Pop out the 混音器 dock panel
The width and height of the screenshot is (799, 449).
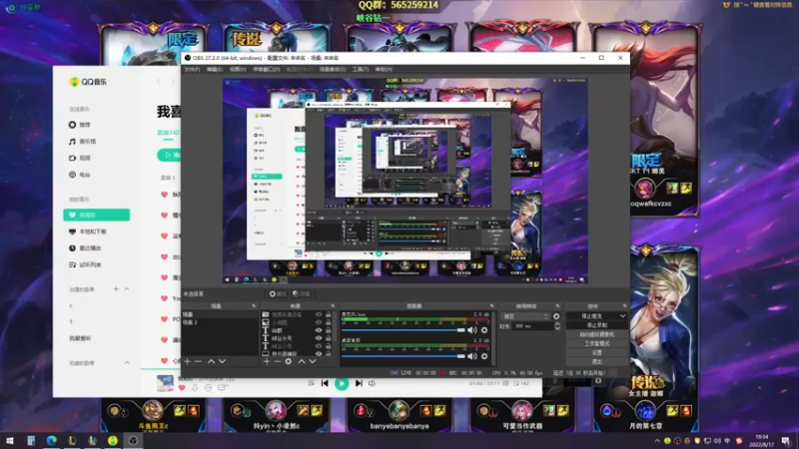pyautogui.click(x=491, y=306)
